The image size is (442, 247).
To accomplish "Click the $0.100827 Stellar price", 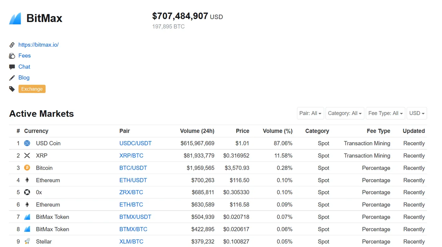I will coord(236,241).
